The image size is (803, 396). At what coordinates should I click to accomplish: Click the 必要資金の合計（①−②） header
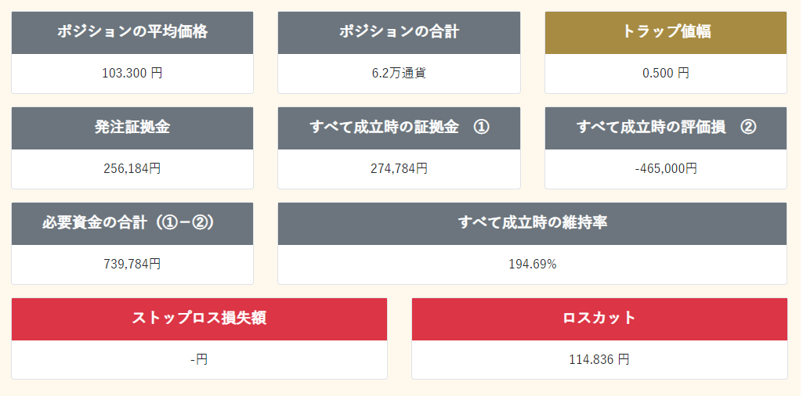pyautogui.click(x=132, y=223)
